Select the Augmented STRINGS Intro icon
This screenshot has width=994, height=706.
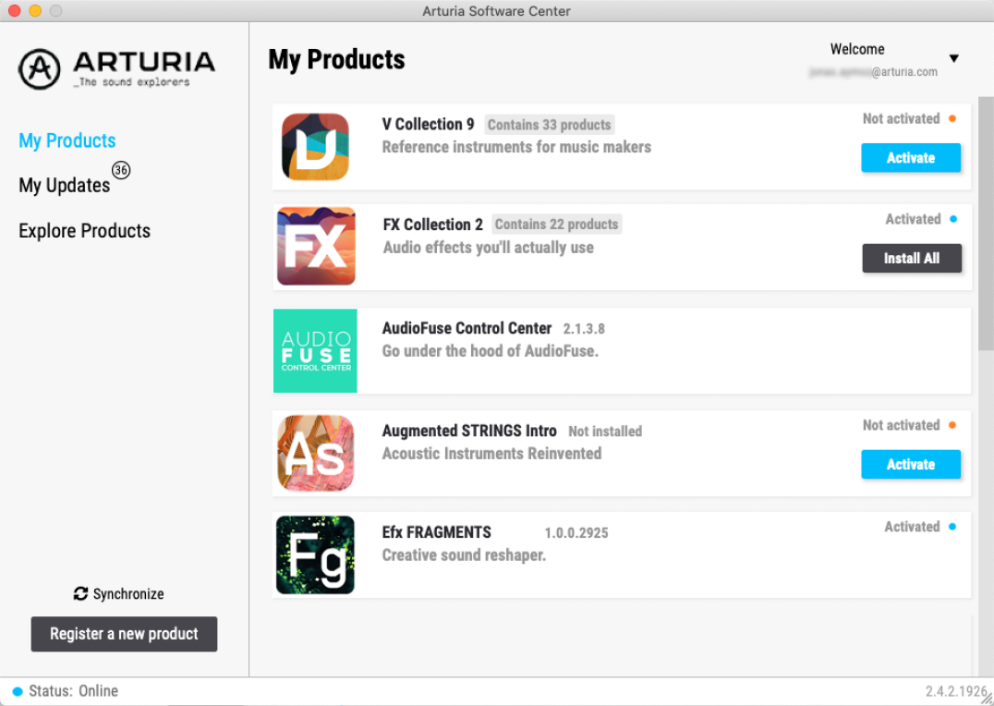tap(315, 453)
